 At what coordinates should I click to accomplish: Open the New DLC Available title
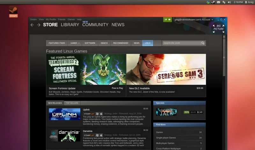[x=139, y=88]
